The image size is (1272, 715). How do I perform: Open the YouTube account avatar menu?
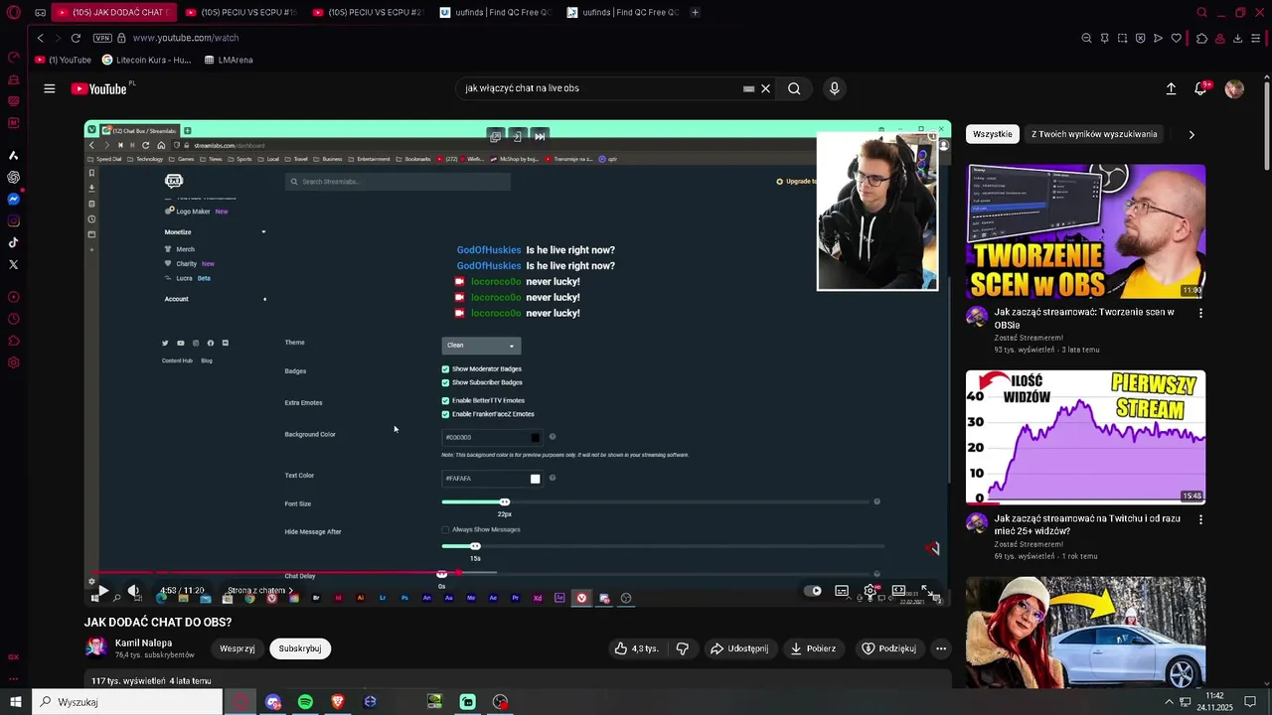click(1234, 88)
